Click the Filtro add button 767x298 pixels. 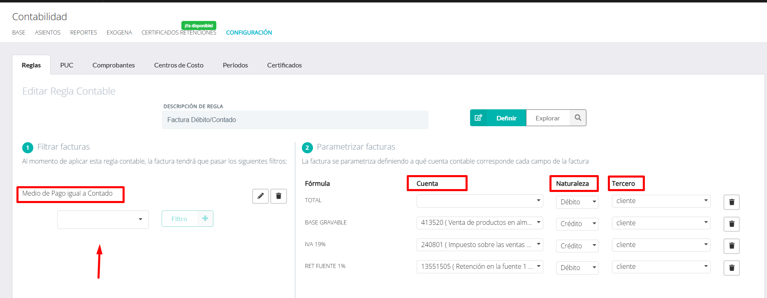[188, 219]
